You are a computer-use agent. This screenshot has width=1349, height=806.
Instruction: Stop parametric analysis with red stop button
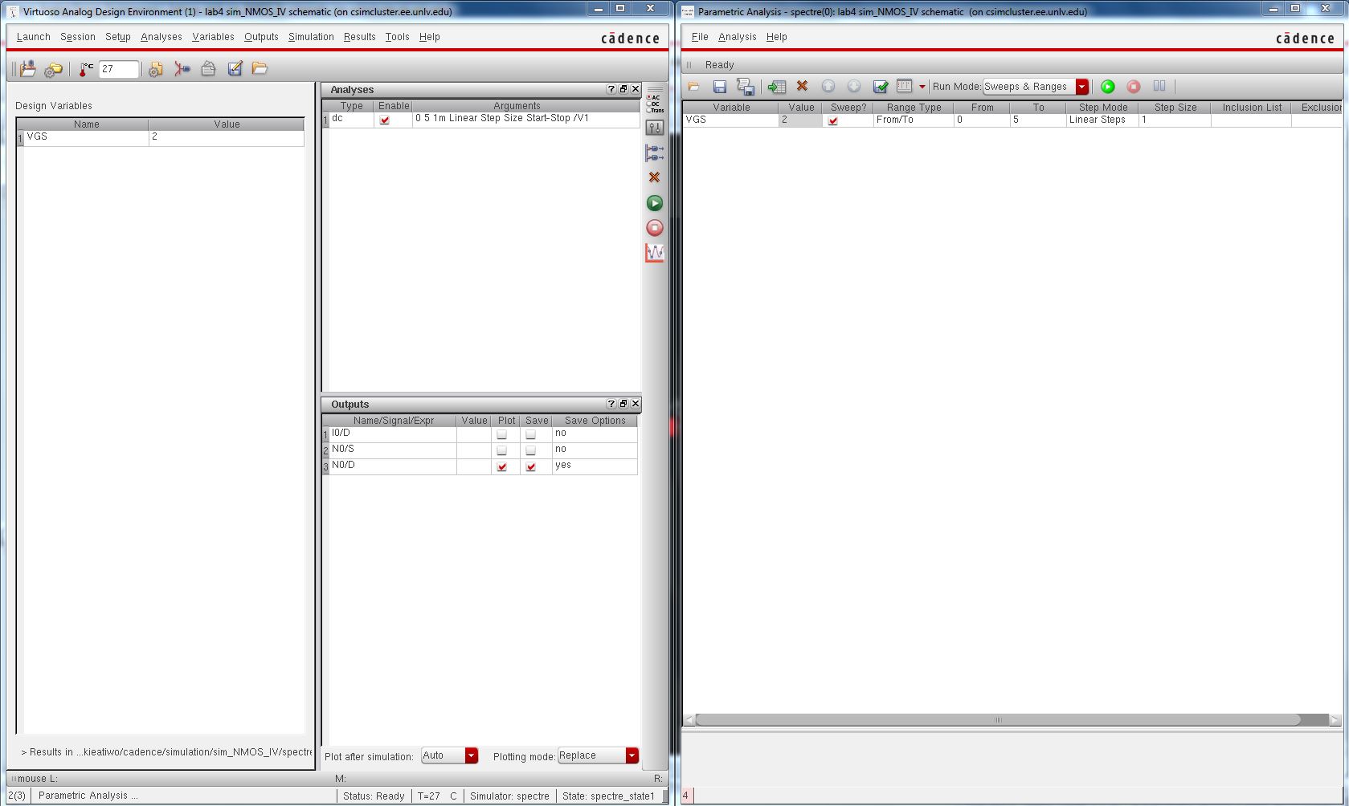[x=1134, y=87]
